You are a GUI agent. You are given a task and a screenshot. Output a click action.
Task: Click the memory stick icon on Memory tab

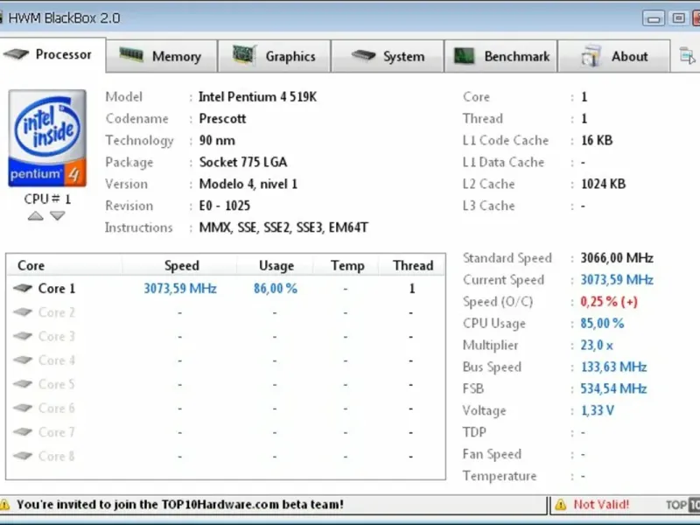tap(131, 55)
